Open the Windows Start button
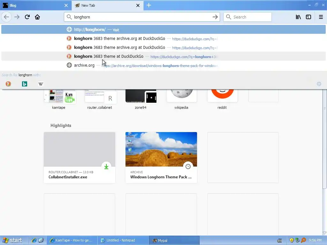This screenshot has width=327, height=245. (x=12, y=240)
